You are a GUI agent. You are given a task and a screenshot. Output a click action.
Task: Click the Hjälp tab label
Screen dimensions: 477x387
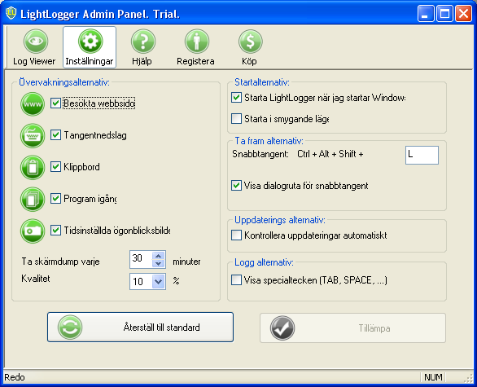click(x=142, y=61)
